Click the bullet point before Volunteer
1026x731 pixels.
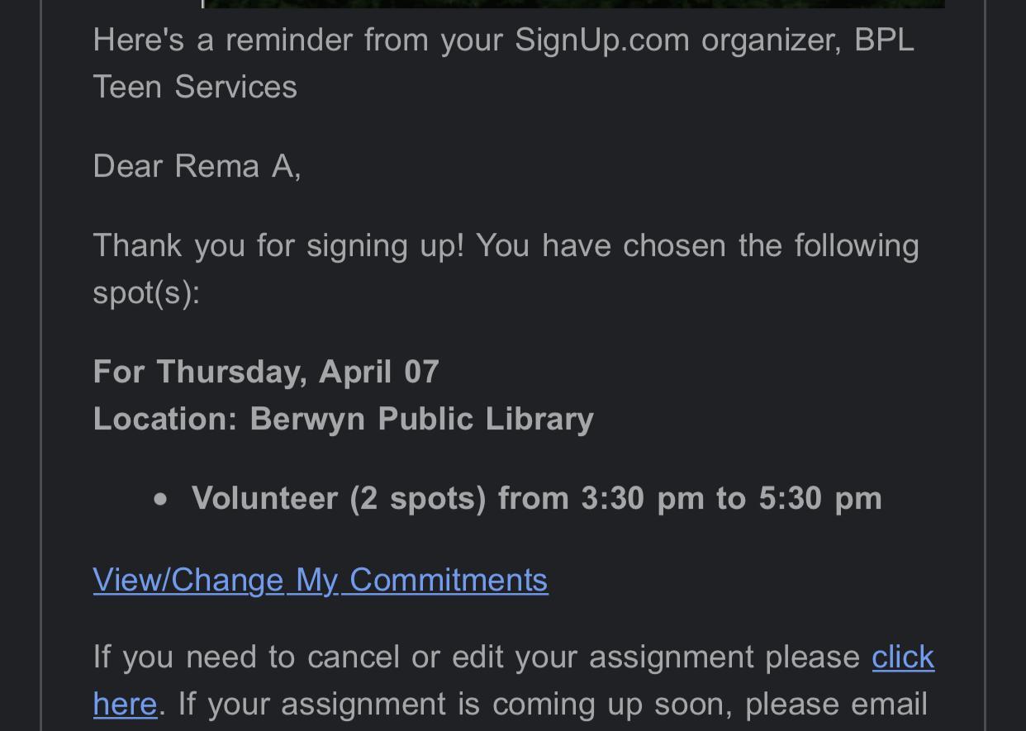coord(160,499)
